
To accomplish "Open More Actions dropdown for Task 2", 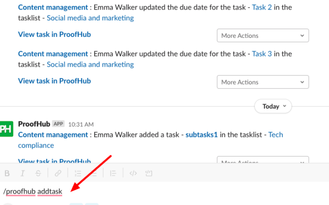I will [x=263, y=36].
